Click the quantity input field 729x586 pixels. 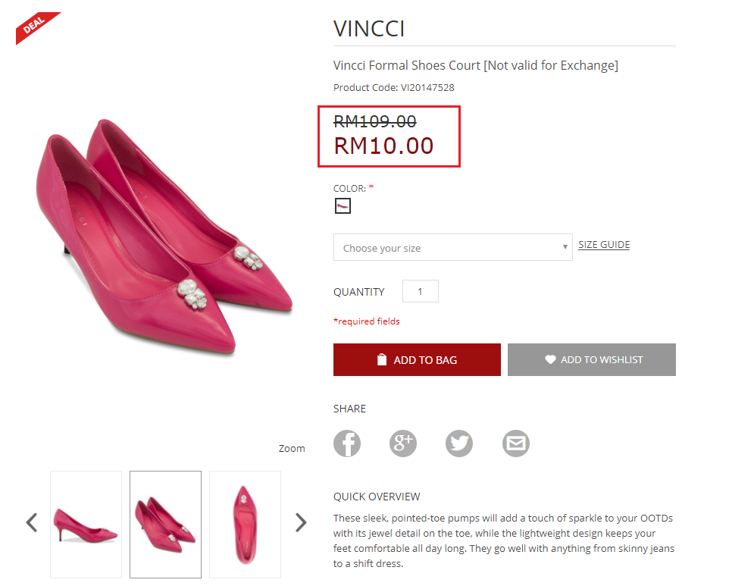point(420,292)
